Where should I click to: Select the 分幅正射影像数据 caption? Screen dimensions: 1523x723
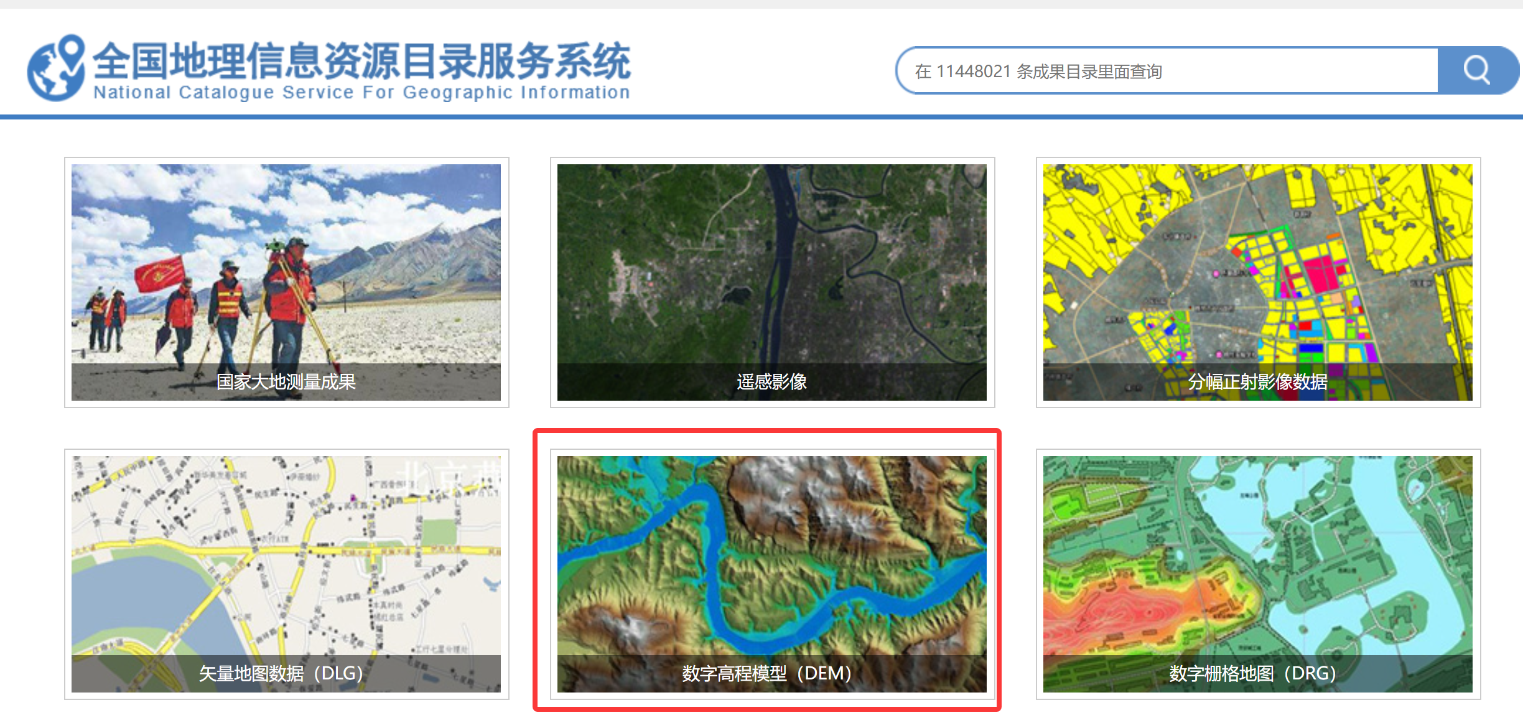click(1257, 381)
